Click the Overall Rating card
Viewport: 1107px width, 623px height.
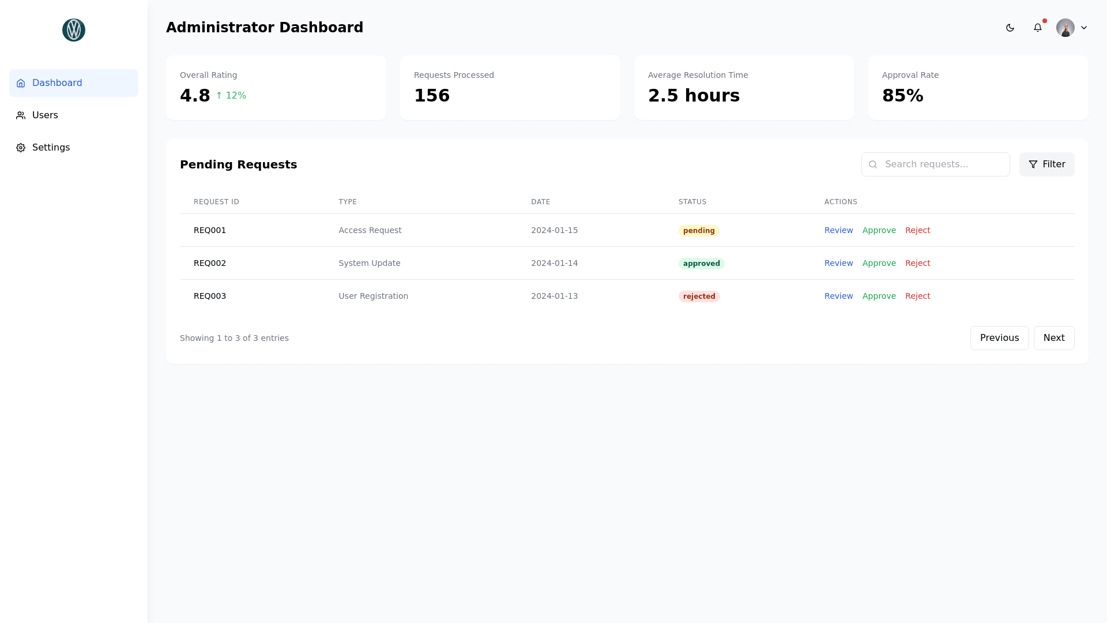[276, 88]
